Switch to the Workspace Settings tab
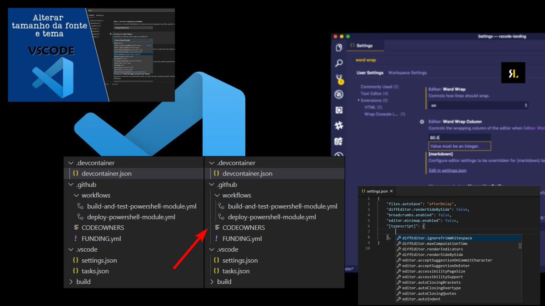The width and height of the screenshot is (545, 306). click(407, 73)
